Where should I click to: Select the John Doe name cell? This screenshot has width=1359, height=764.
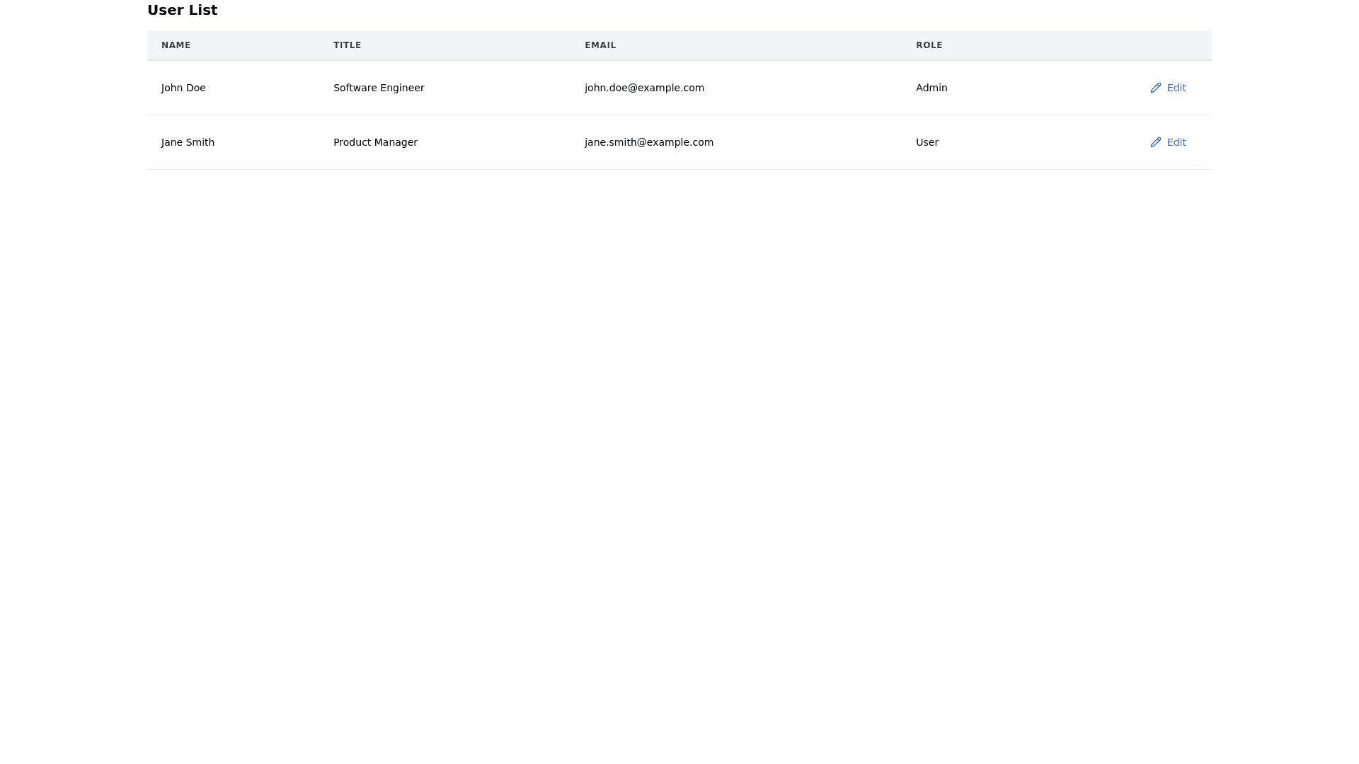pos(183,88)
